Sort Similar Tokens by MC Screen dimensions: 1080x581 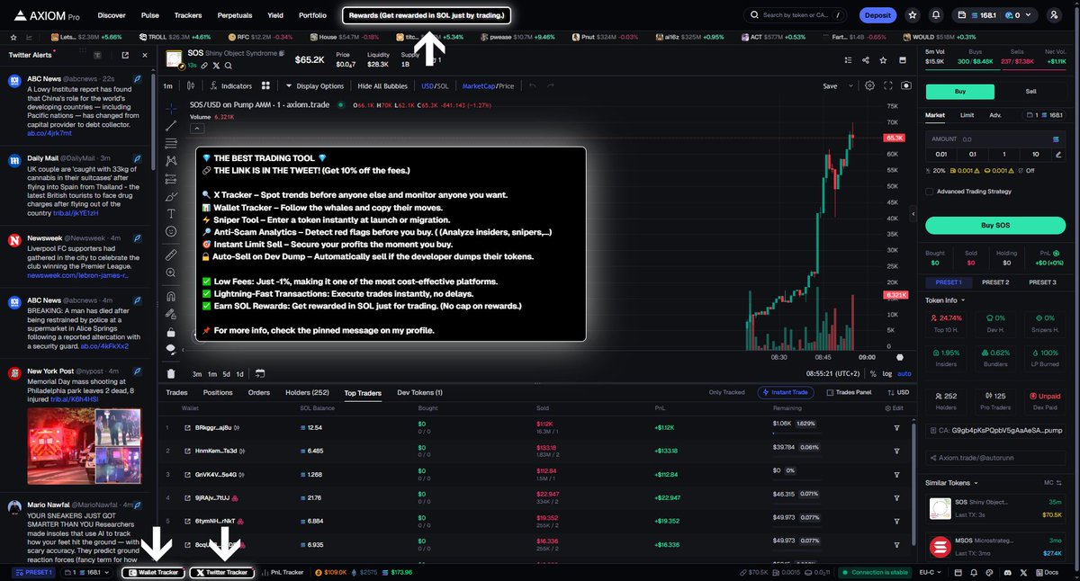click(x=1053, y=483)
